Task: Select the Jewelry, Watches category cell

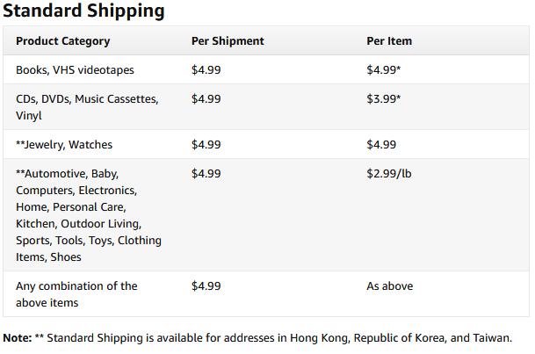Action: coord(64,145)
